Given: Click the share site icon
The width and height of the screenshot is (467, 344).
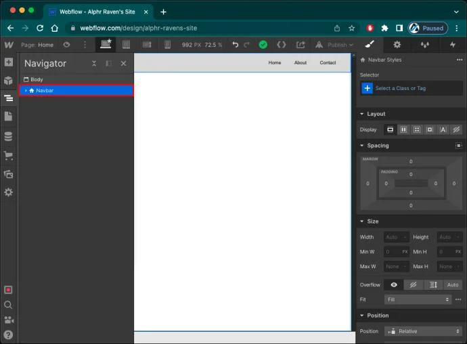Looking at the screenshot, I should (x=301, y=45).
